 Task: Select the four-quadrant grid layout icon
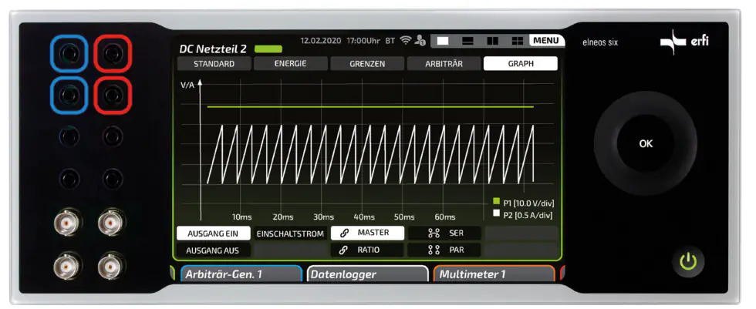[x=517, y=40]
